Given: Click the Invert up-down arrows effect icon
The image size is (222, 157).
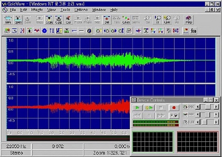Looking at the screenshot, I should point(52,31).
